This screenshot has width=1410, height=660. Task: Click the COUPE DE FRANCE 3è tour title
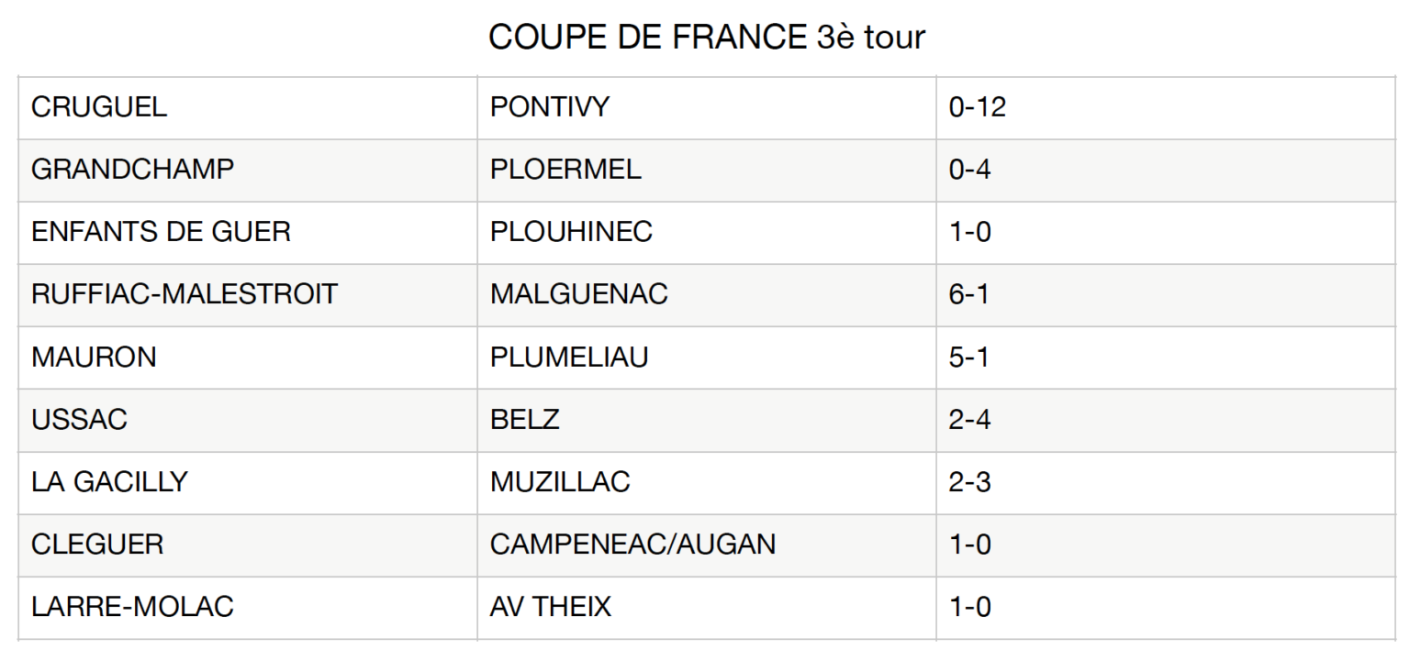click(706, 38)
